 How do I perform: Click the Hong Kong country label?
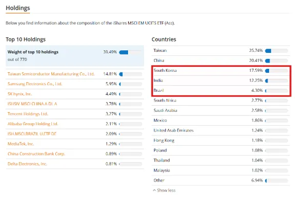(x=164, y=141)
